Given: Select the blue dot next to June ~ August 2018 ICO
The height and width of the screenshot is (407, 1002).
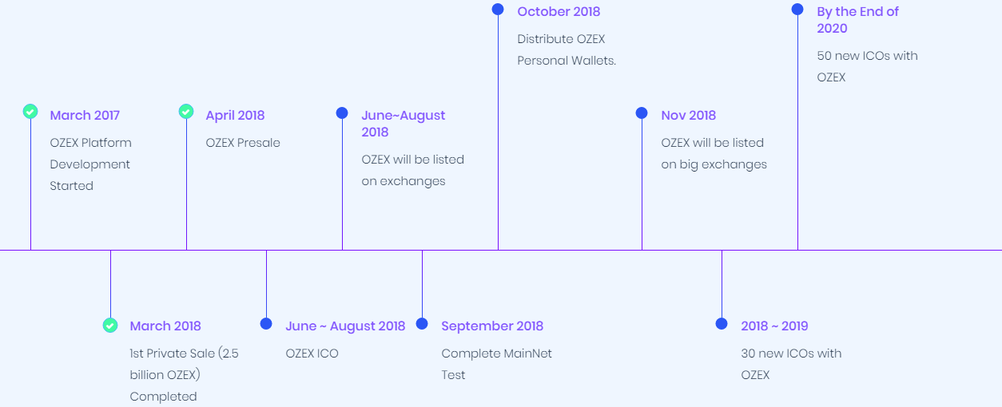Looking at the screenshot, I should [x=266, y=324].
